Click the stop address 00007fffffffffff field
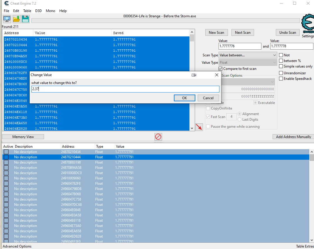Viewport: 314px width, 249px height. (248, 96)
